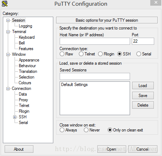Expand the SSH tree node
This screenshot has width=162, height=156.
(15, 117)
